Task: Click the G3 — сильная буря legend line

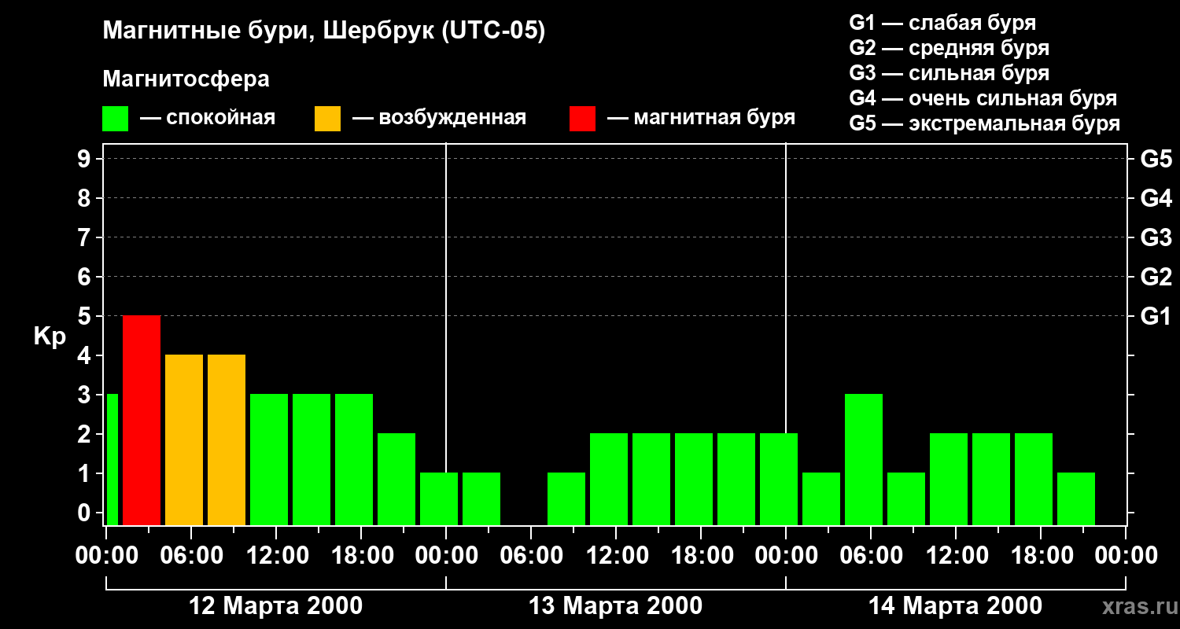Action: tap(950, 73)
